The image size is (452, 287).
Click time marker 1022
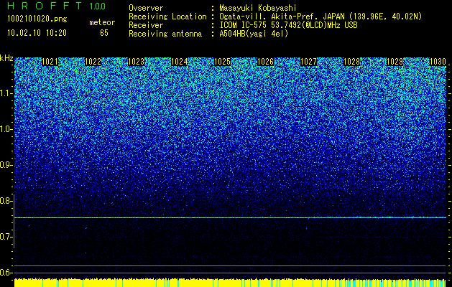pos(93,62)
